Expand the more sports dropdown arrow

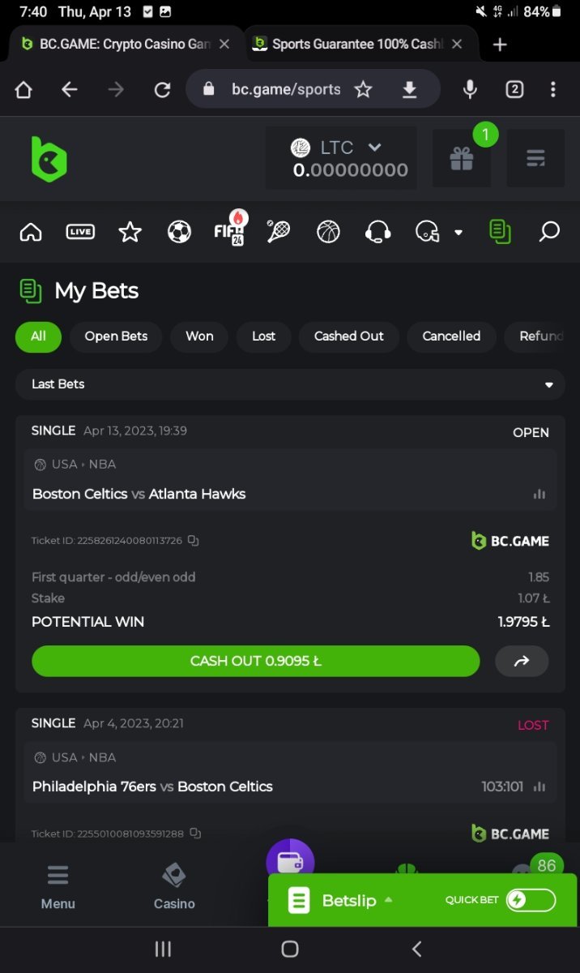coord(458,233)
